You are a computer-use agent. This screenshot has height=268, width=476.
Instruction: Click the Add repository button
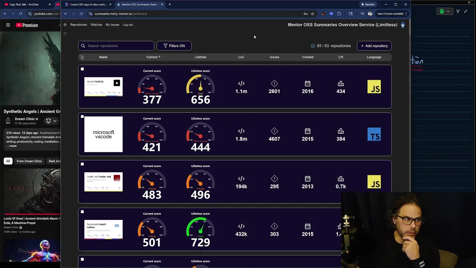(374, 46)
